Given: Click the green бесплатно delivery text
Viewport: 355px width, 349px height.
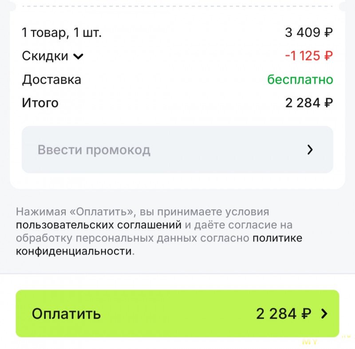Looking at the screenshot, I should coord(300,80).
